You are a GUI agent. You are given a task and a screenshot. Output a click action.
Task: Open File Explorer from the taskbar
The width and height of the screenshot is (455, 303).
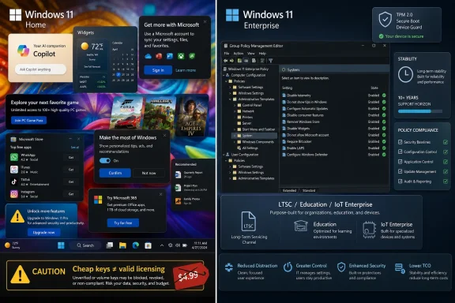coord(122,245)
